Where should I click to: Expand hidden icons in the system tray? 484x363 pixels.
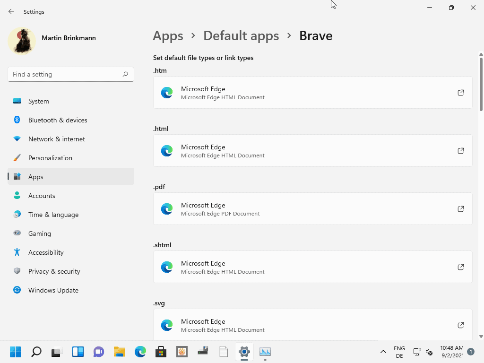click(x=383, y=352)
